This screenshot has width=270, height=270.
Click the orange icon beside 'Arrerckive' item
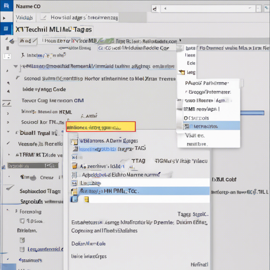coord(74,166)
